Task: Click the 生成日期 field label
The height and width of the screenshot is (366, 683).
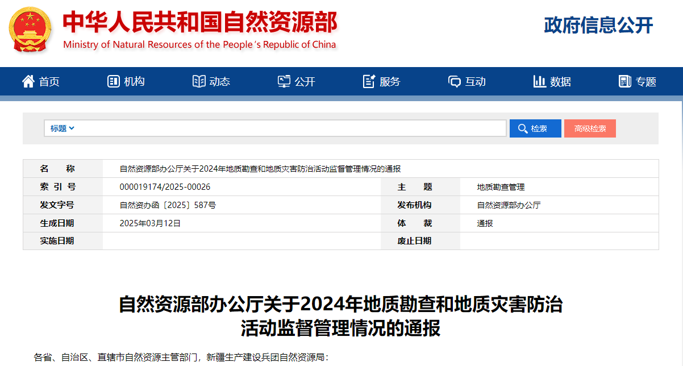Action: click(x=57, y=223)
